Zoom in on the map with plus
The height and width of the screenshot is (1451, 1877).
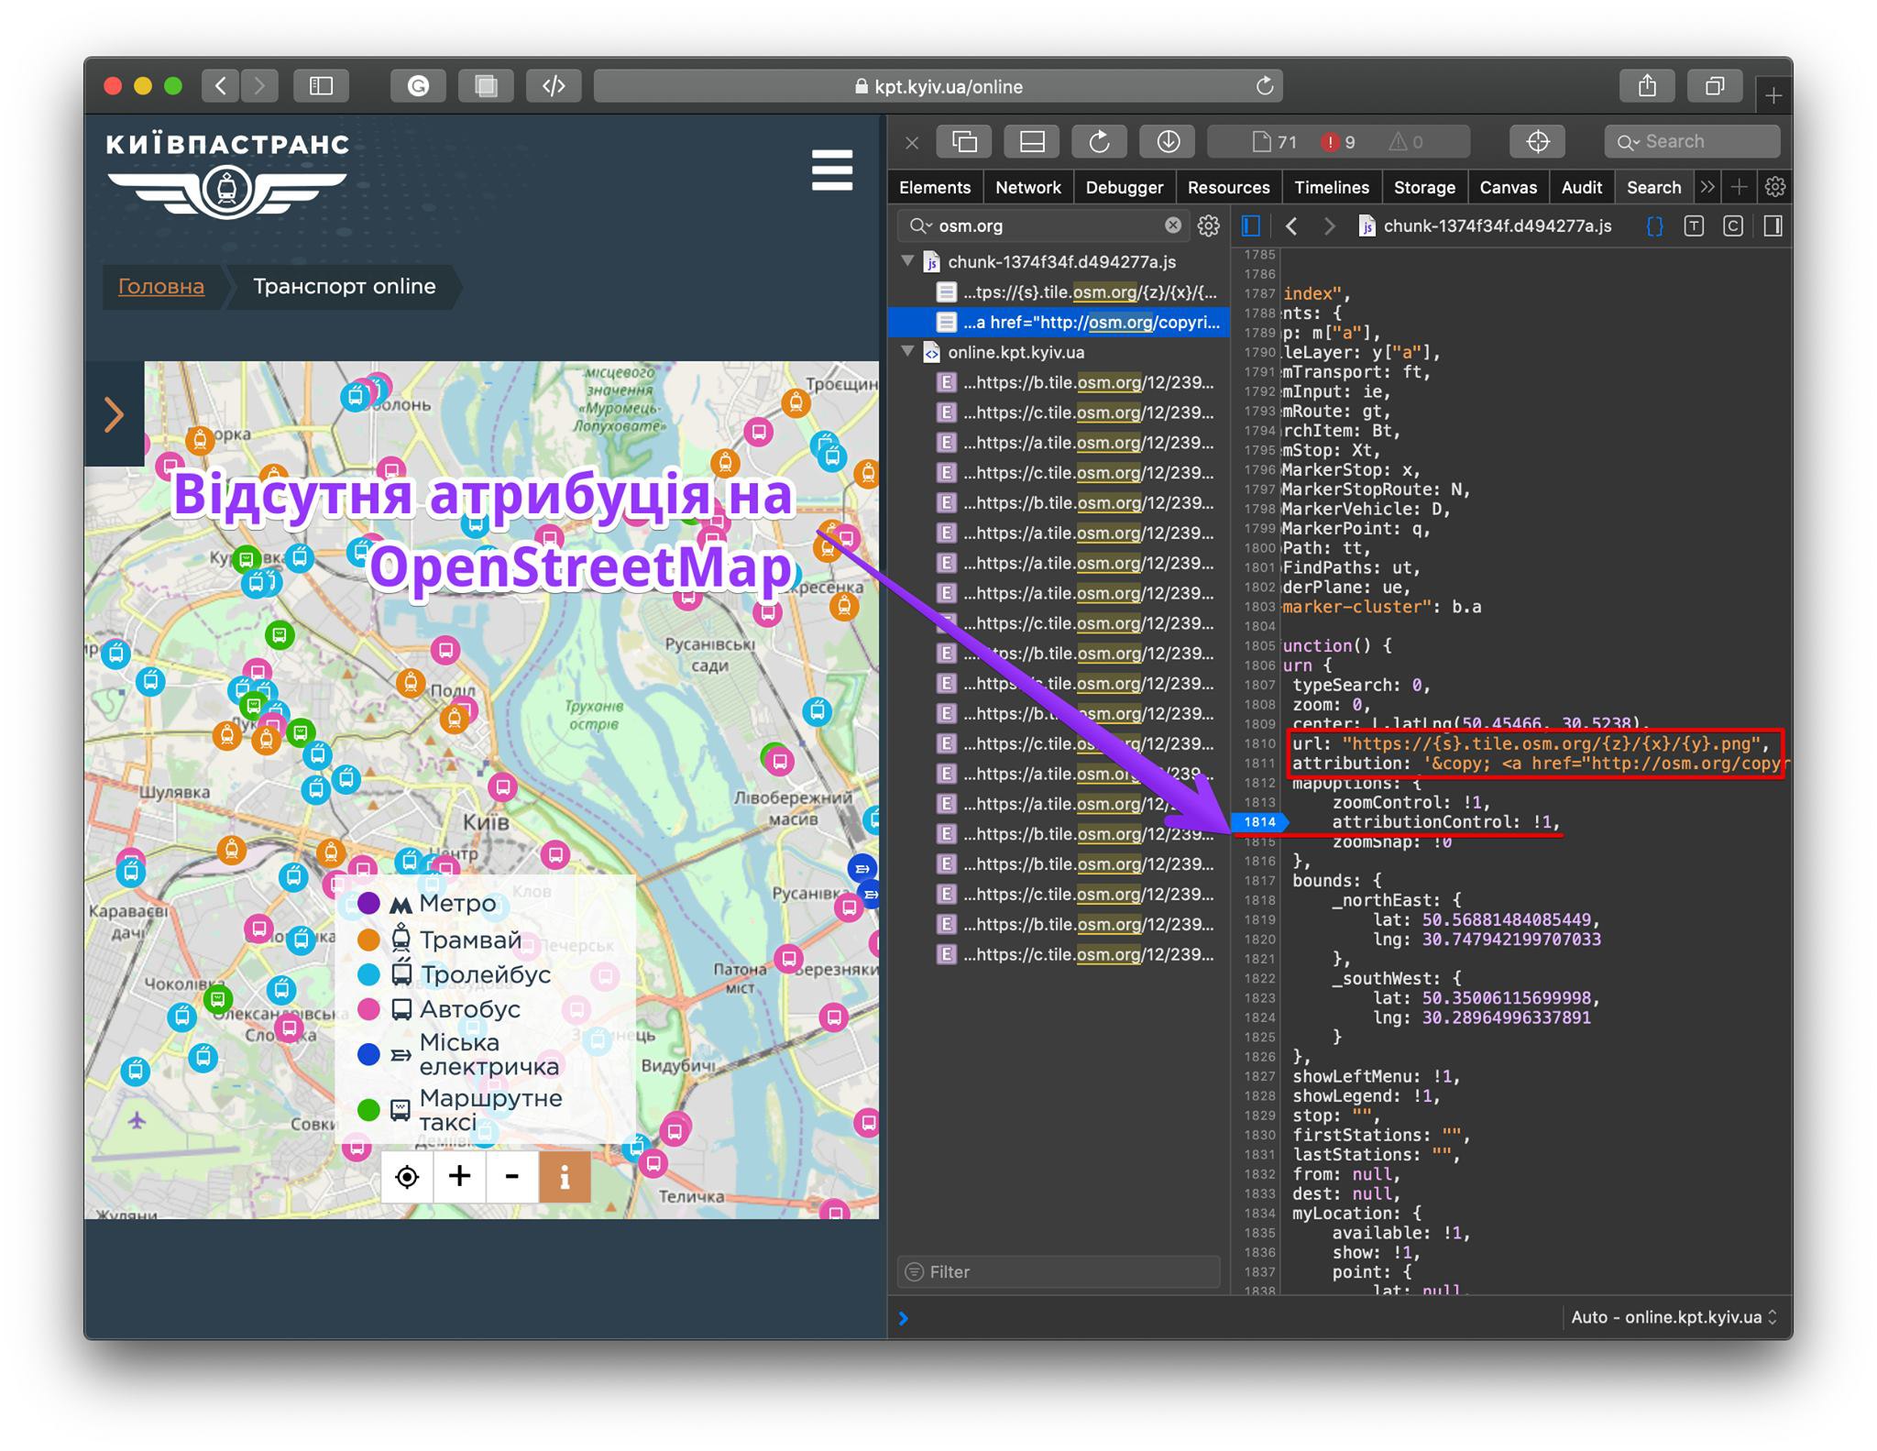point(459,1176)
